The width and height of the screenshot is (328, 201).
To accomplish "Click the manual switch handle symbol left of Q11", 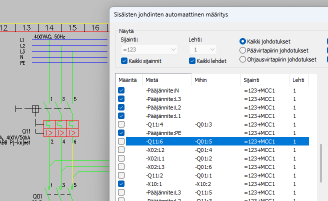I will click(x=35, y=108).
